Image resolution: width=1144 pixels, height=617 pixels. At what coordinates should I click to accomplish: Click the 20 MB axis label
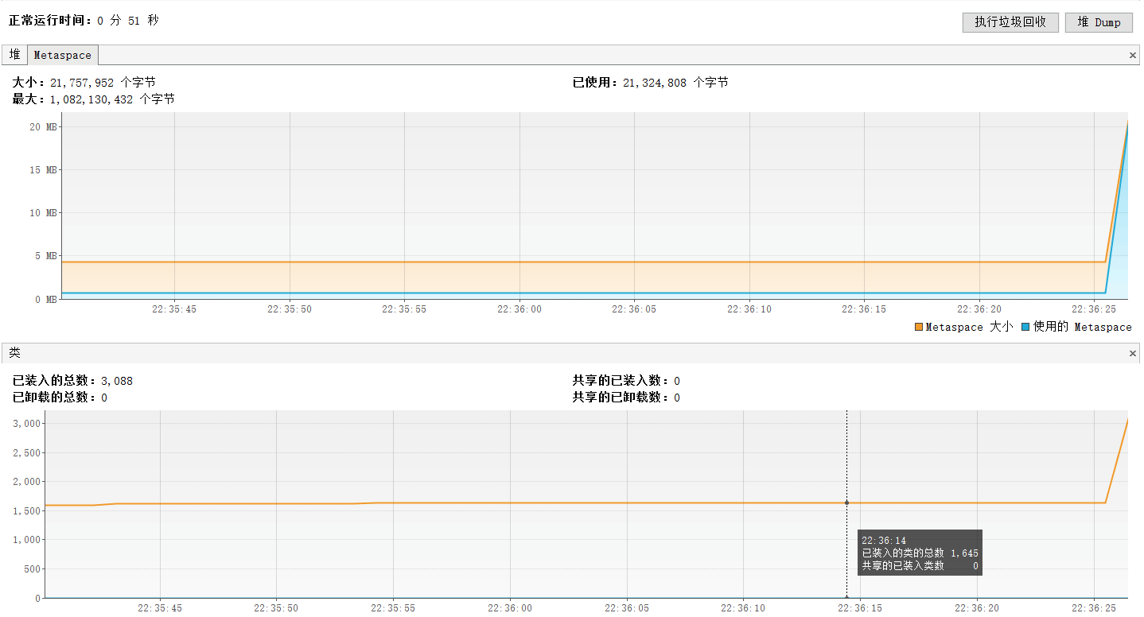click(x=42, y=127)
